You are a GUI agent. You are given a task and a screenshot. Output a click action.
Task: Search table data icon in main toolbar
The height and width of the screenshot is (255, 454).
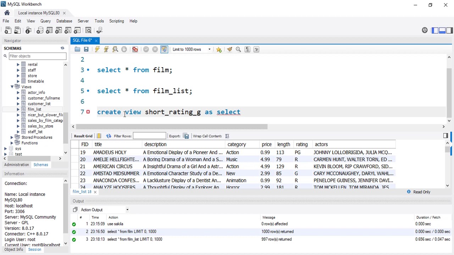click(88, 30)
